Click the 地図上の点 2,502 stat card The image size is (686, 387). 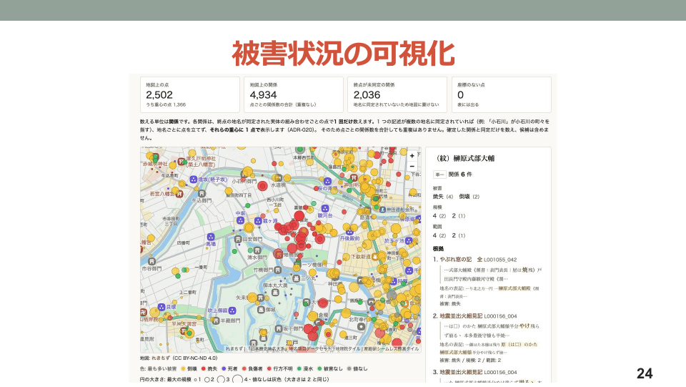pos(190,94)
